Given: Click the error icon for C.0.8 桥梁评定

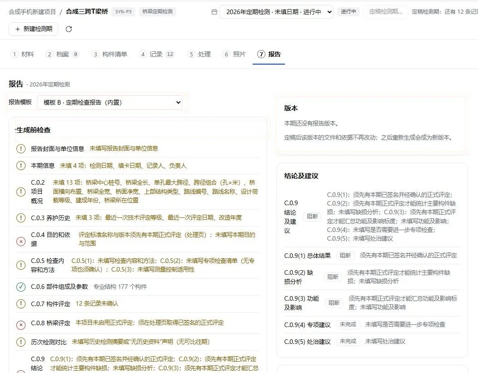Looking at the screenshot, I should (x=21, y=325).
